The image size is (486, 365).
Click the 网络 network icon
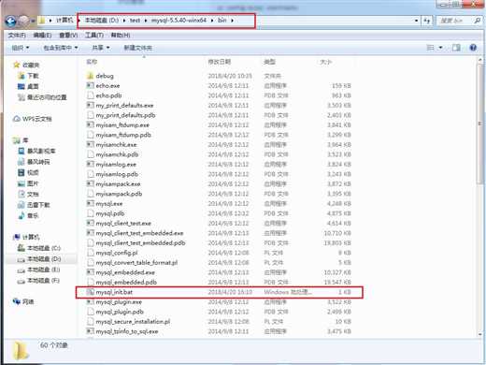[x=17, y=301]
